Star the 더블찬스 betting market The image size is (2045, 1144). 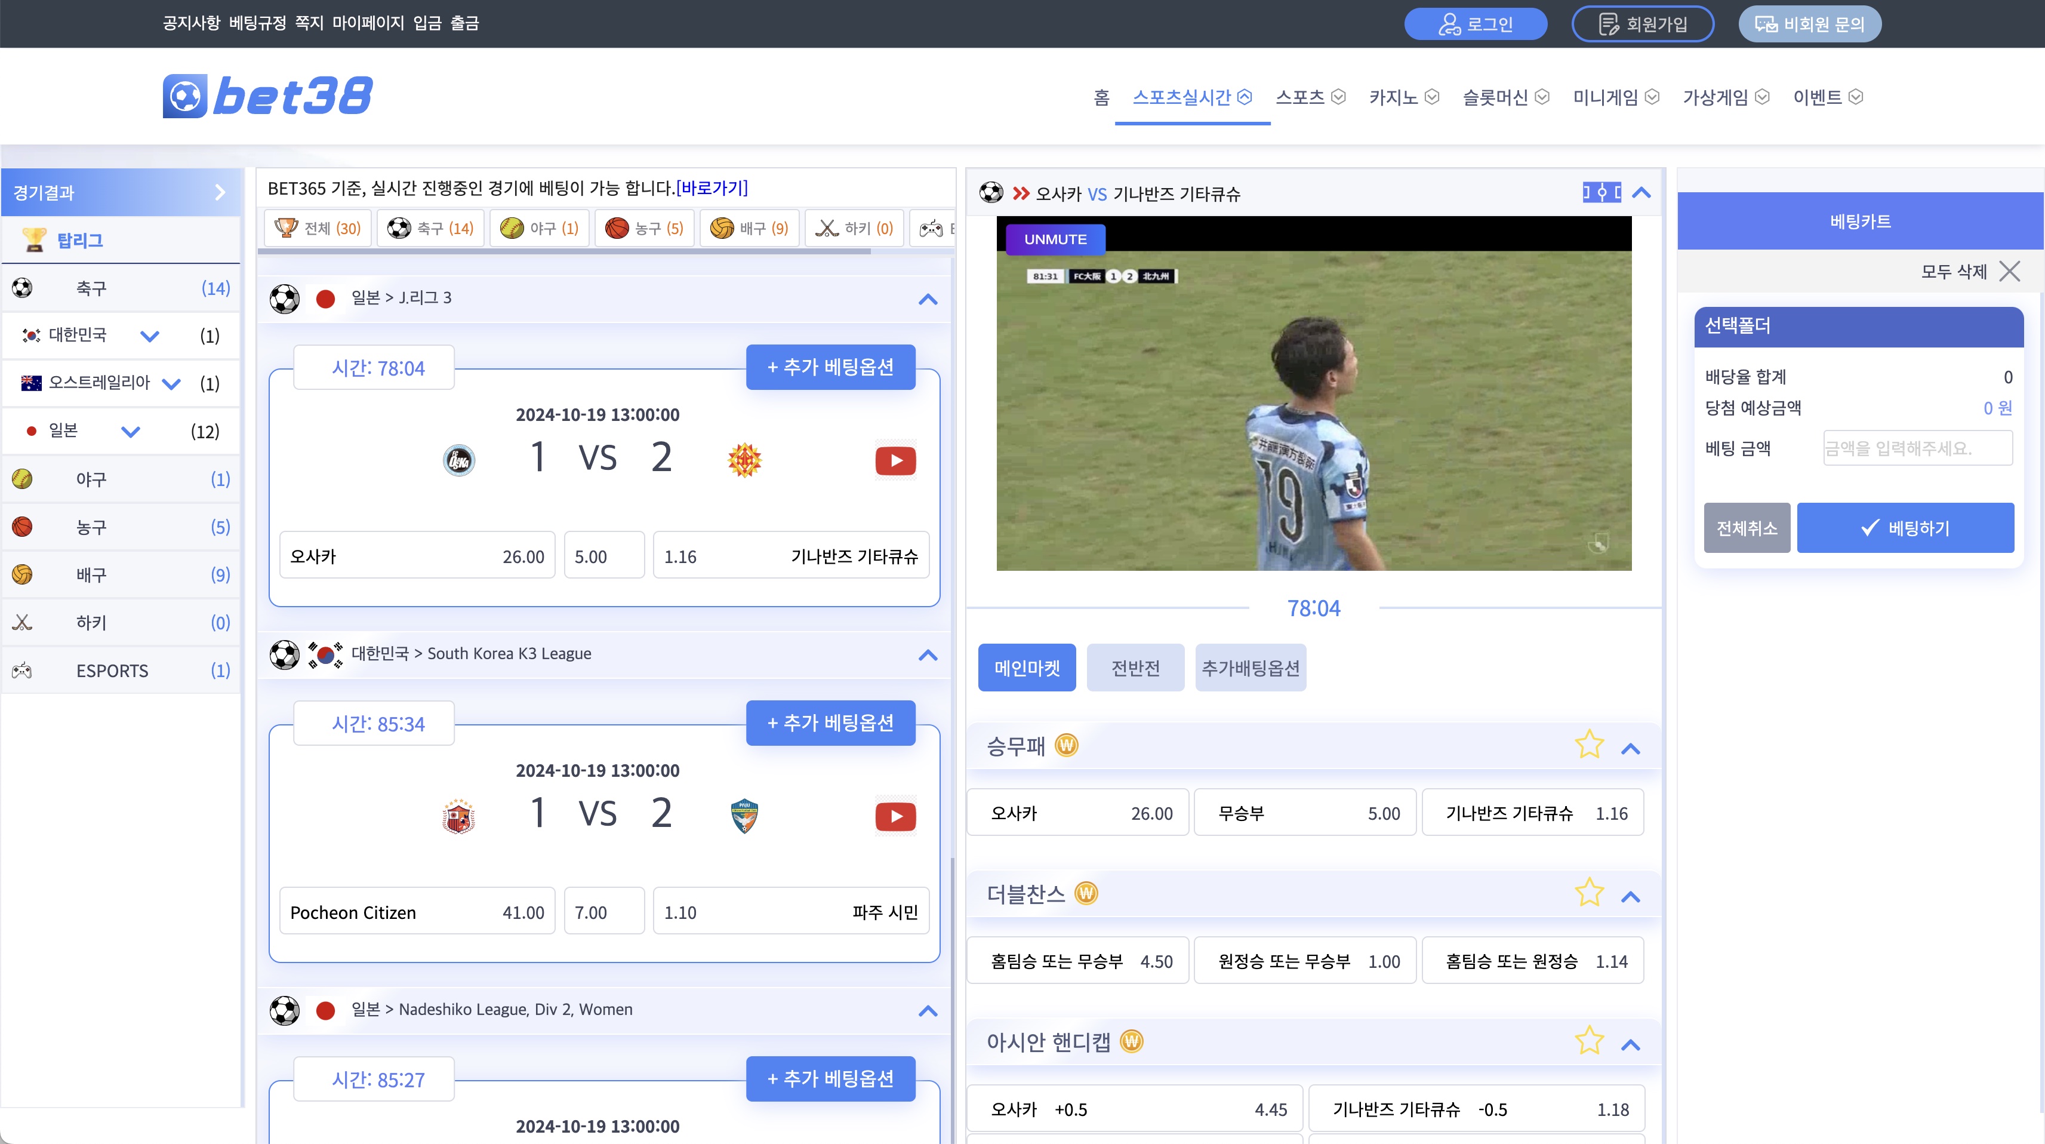click(x=1588, y=893)
